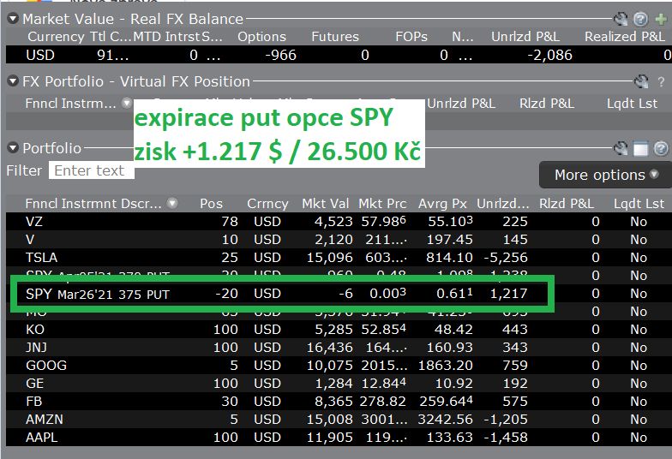The image size is (672, 459).
Task: Select the USD row in Market Value
Action: coord(339,55)
